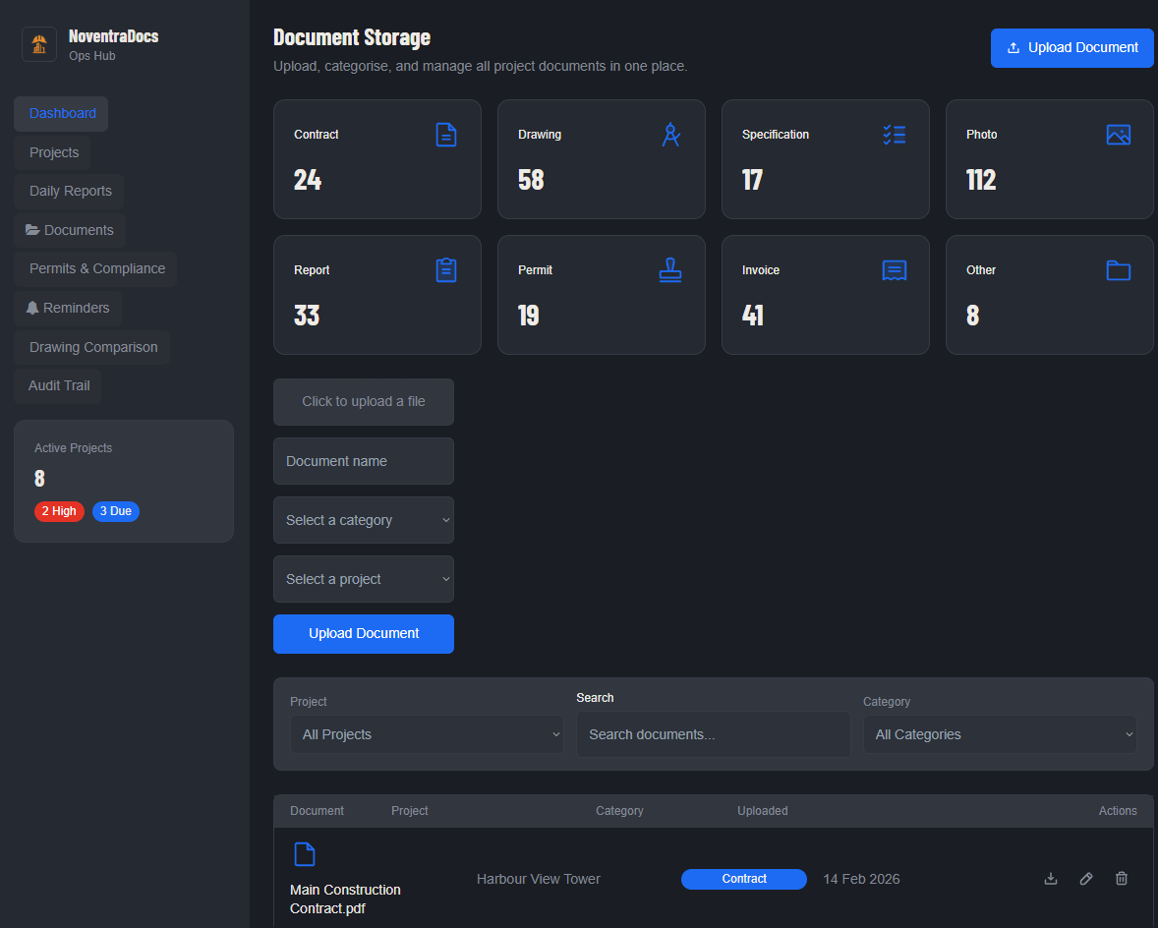Edit the Main Construction Contract.pdf entry
1158x928 pixels.
pyautogui.click(x=1085, y=879)
